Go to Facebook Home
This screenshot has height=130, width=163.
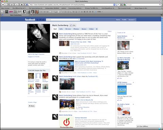coord(118,20)
